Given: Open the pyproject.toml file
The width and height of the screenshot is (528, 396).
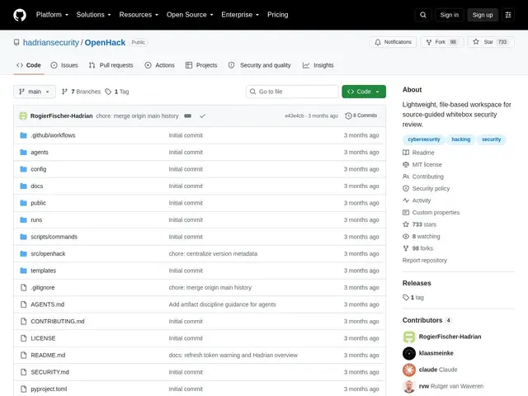Looking at the screenshot, I should [x=49, y=389].
